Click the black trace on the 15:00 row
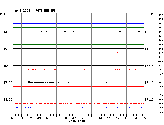This screenshot has width=164, height=125. [x=78, y=49]
